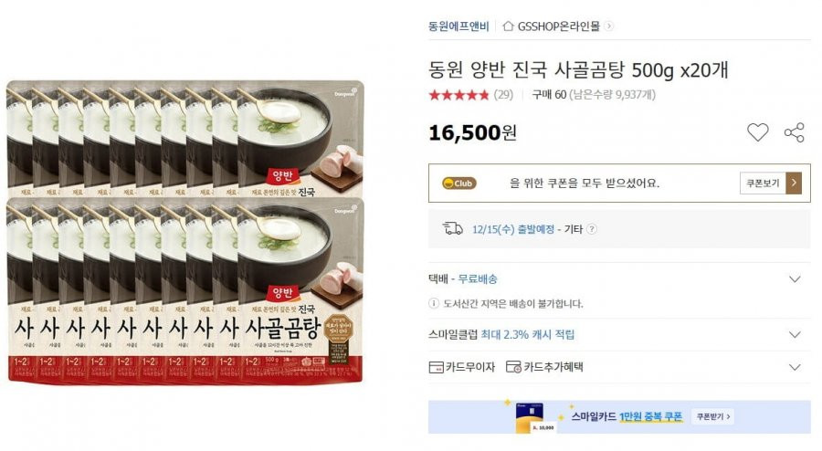Image resolution: width=822 pixels, height=451 pixels.
Task: Expand the card benefits chevron
Action: (x=795, y=367)
